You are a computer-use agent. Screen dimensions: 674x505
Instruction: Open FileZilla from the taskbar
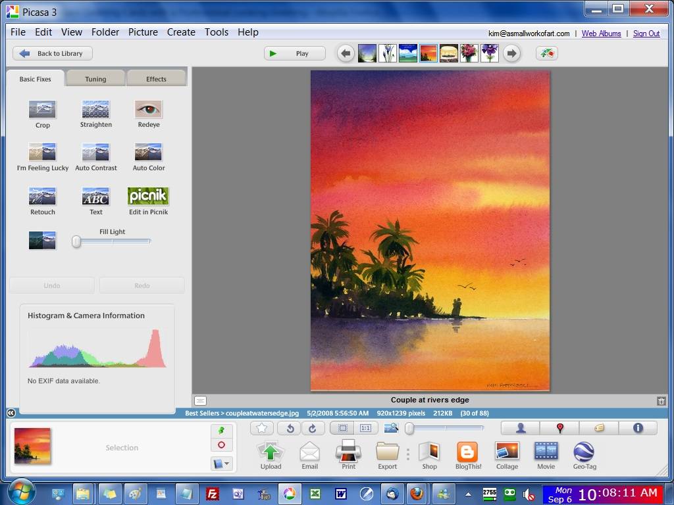(x=213, y=494)
